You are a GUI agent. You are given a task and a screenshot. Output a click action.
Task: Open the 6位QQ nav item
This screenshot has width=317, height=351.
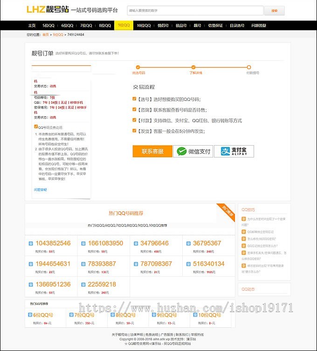click(67, 26)
